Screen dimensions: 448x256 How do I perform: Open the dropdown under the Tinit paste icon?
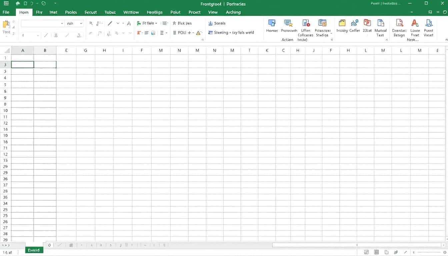click(7, 37)
